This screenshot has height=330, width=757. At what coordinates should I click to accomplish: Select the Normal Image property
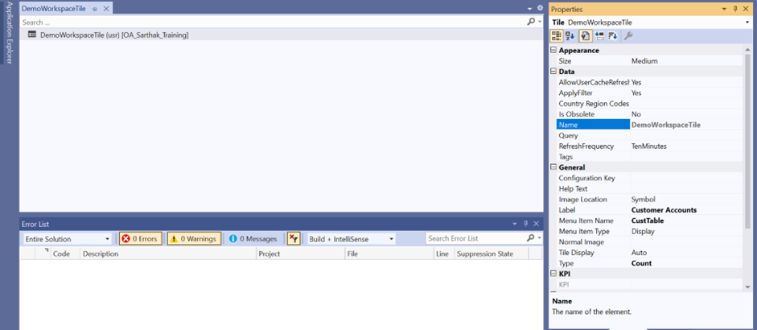[650, 241]
